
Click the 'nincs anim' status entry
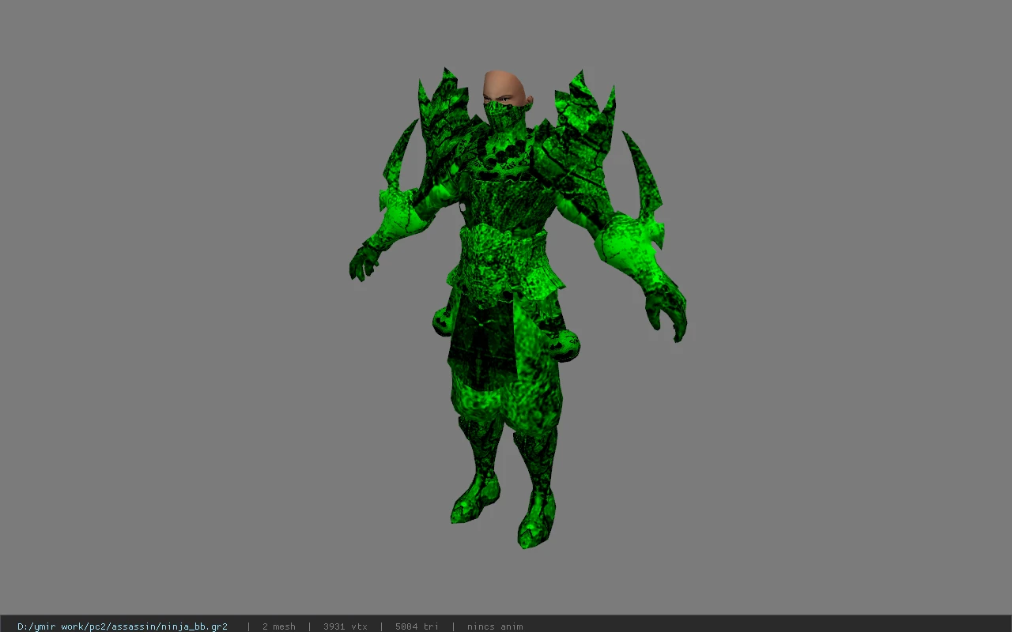[495, 626]
